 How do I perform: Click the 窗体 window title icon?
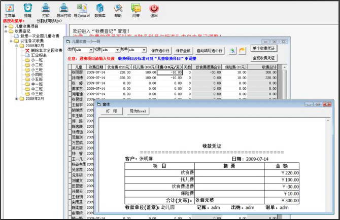pyautogui.click(x=99, y=104)
